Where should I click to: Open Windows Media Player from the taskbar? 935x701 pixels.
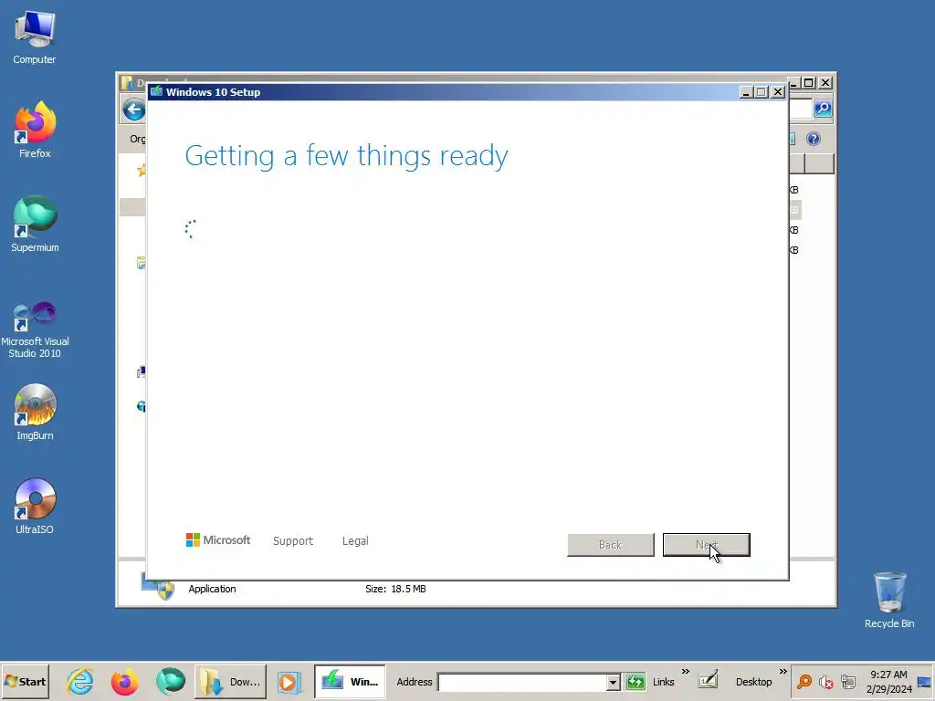click(289, 681)
